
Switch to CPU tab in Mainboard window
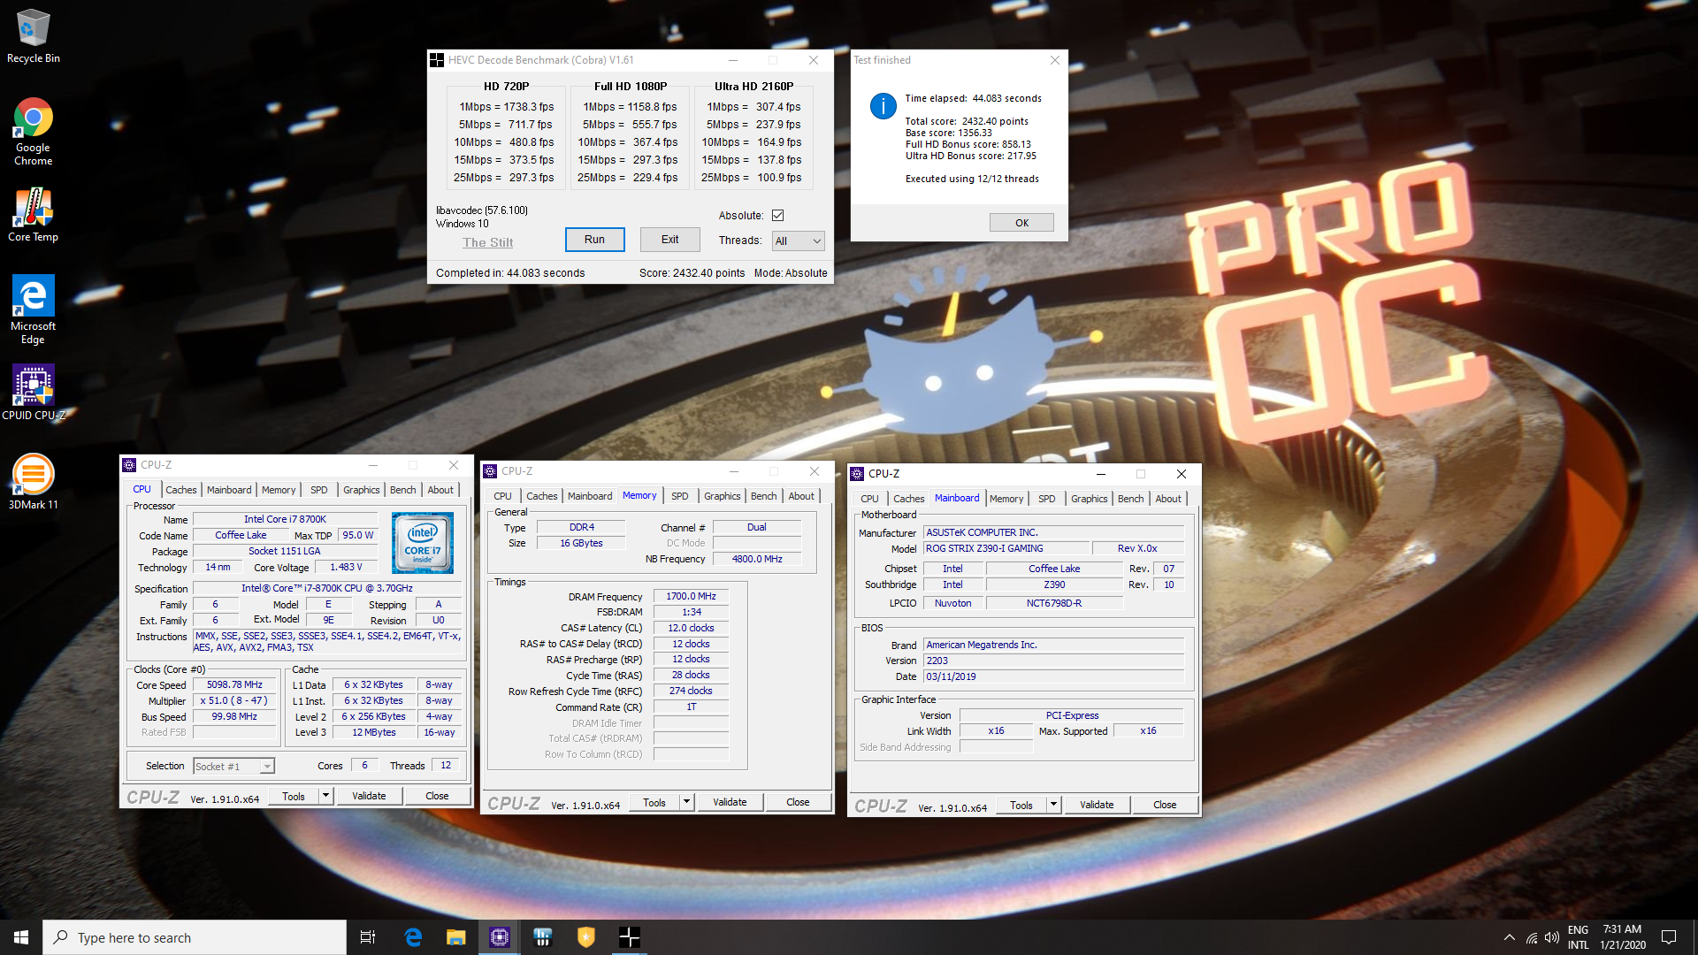(869, 499)
